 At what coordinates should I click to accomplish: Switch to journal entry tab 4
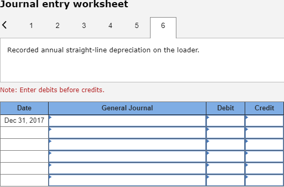click(x=110, y=25)
